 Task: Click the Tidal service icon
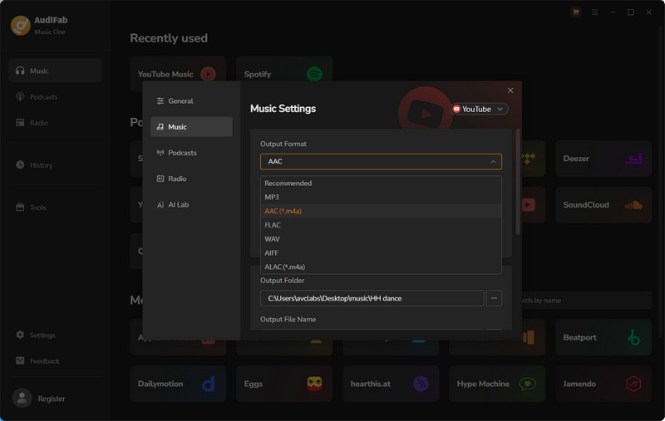point(529,159)
